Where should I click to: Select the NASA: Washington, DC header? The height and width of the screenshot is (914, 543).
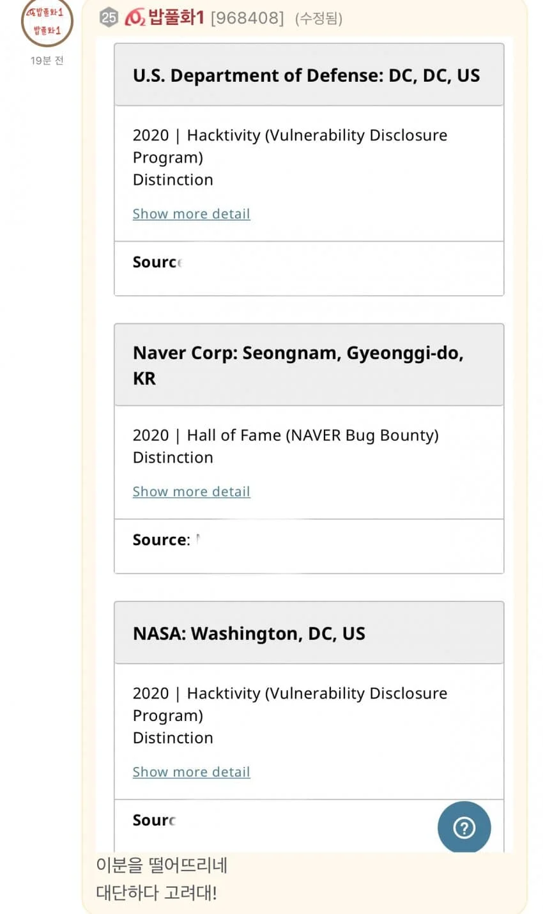pos(249,633)
